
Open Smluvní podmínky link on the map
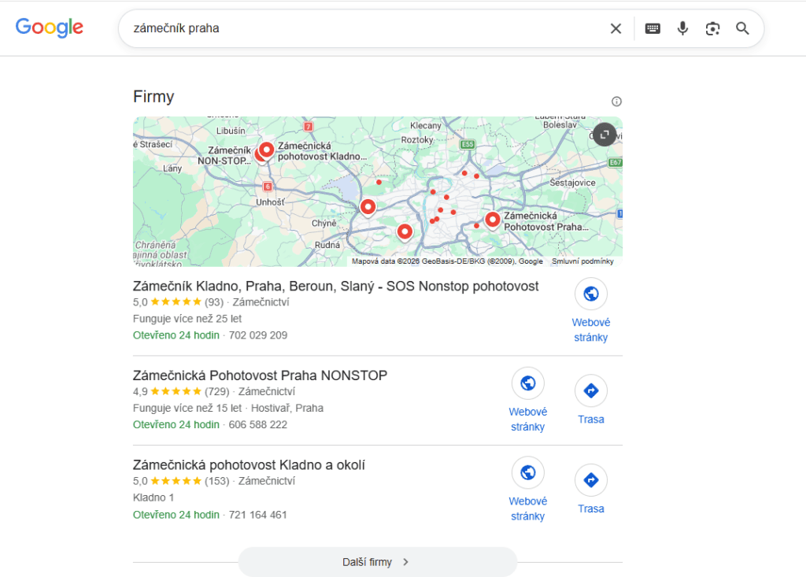tap(582, 261)
